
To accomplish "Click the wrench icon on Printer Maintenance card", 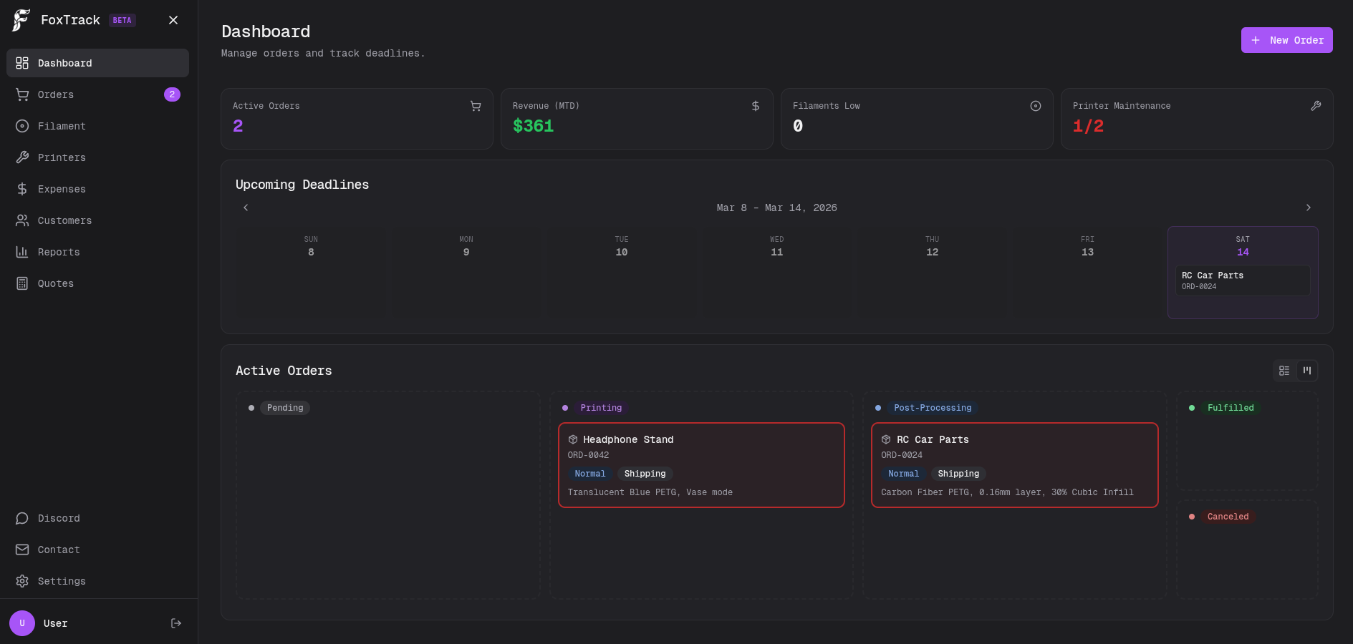I will click(1316, 105).
